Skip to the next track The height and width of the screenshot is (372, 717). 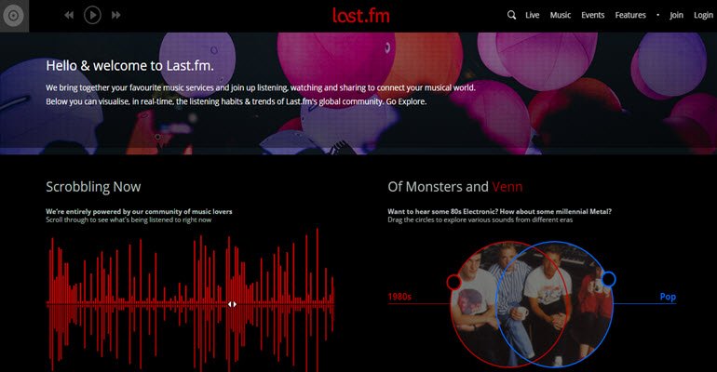[116, 15]
